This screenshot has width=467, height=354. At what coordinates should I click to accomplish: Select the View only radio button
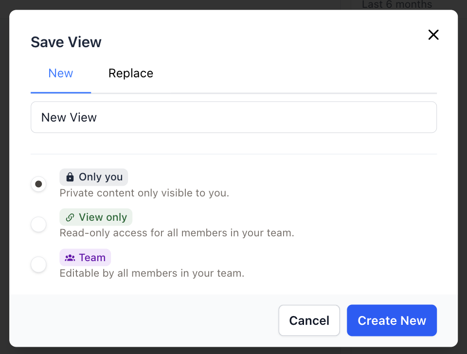38,225
